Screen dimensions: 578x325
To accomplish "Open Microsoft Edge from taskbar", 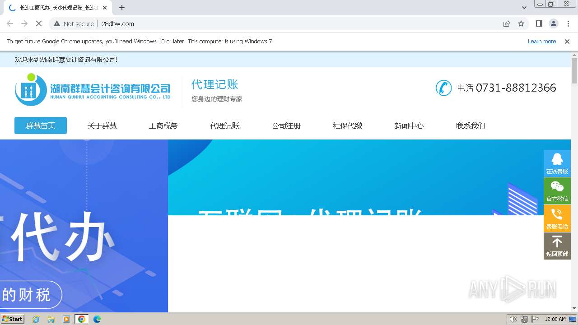I will point(97,319).
